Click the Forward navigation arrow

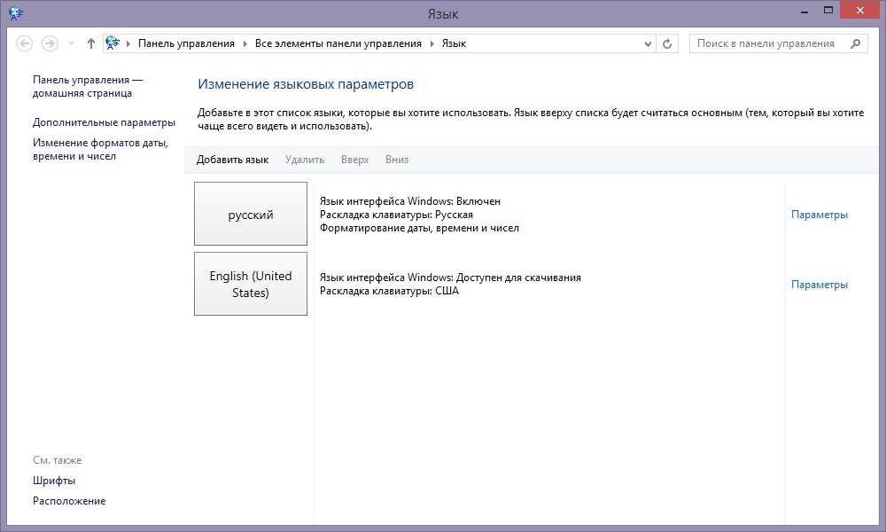tap(50, 43)
